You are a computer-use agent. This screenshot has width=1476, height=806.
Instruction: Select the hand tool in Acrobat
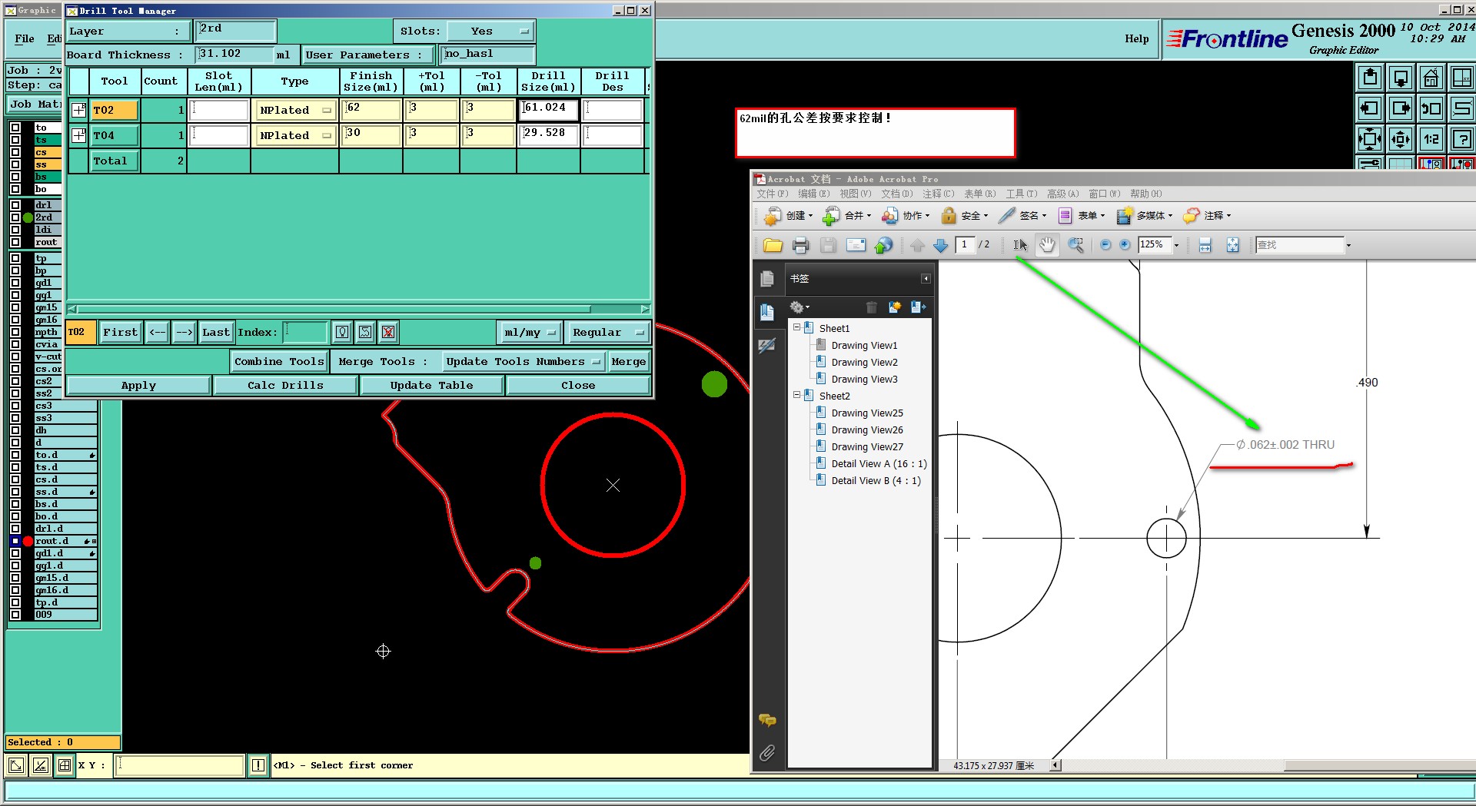coord(1047,245)
